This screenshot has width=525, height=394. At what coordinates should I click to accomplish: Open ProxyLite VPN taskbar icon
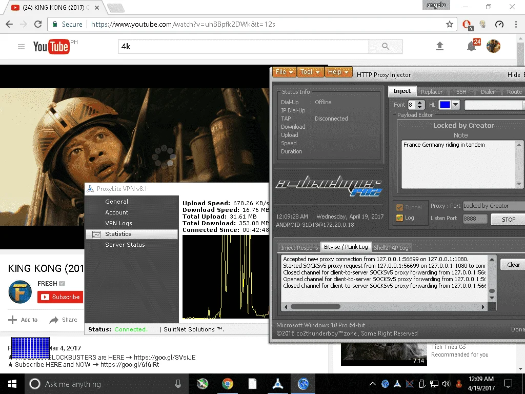pyautogui.click(x=277, y=384)
